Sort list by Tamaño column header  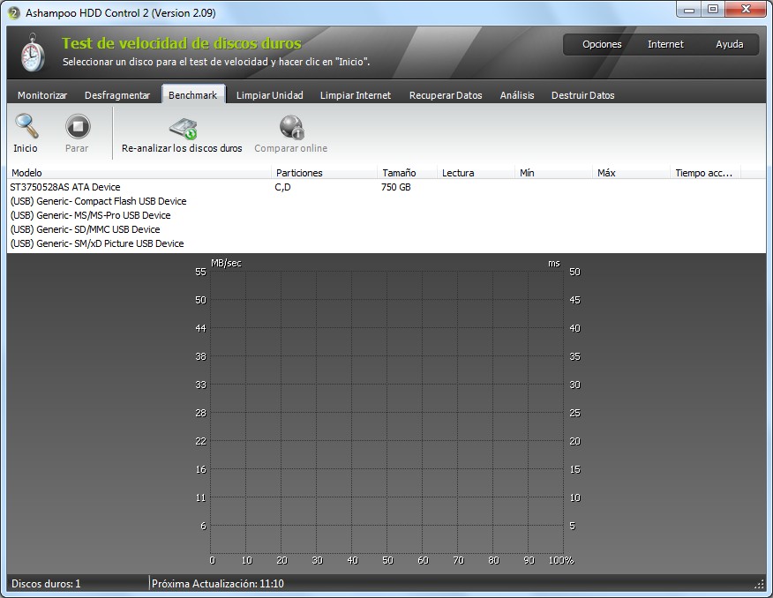coord(407,173)
